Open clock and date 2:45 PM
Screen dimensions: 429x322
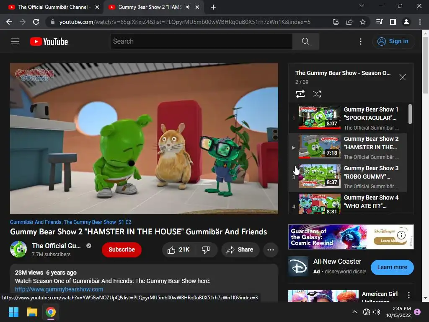tap(398, 312)
